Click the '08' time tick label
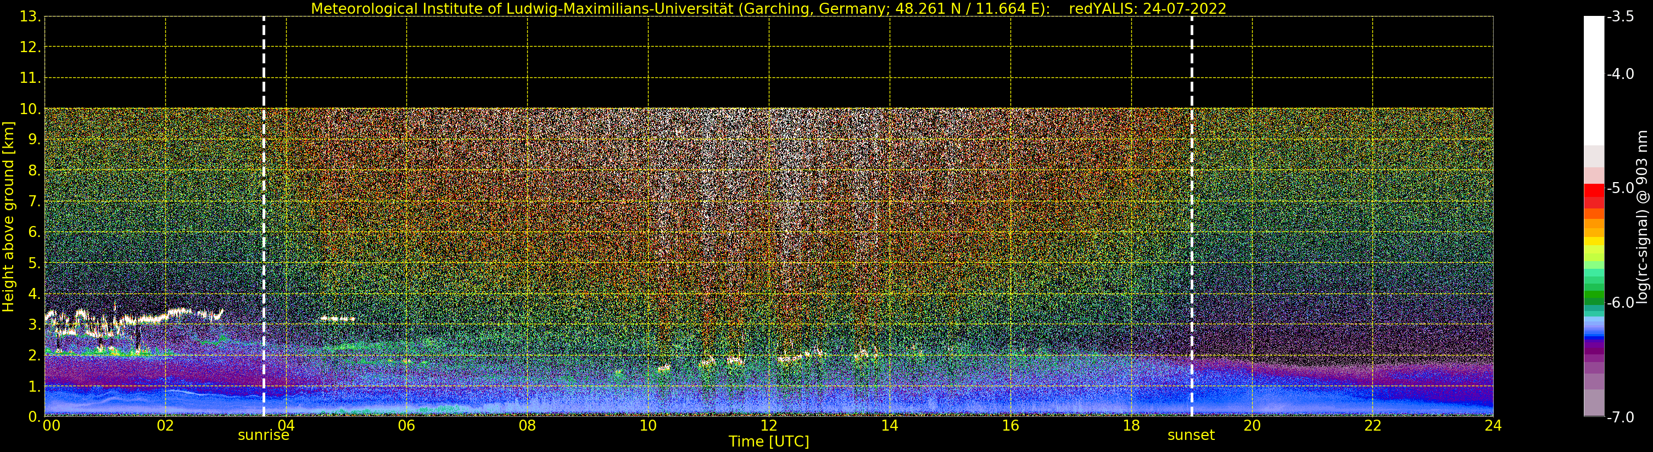1653x452 pixels. tap(527, 426)
